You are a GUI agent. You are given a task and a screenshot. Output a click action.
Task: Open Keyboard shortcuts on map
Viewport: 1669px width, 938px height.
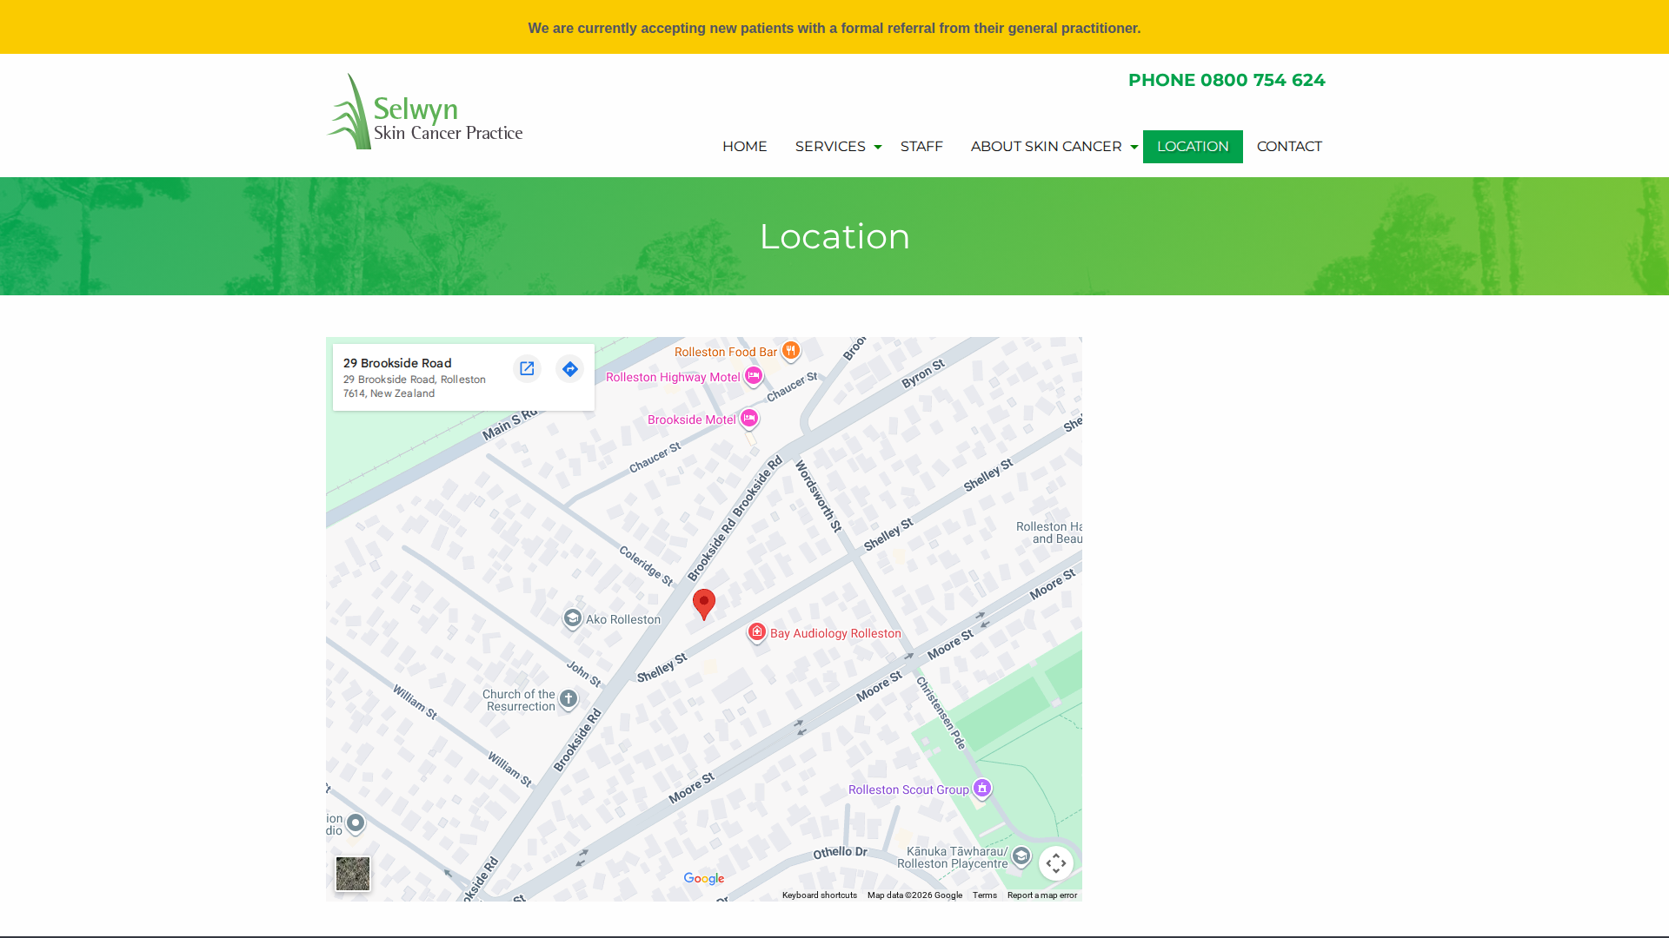(820, 895)
